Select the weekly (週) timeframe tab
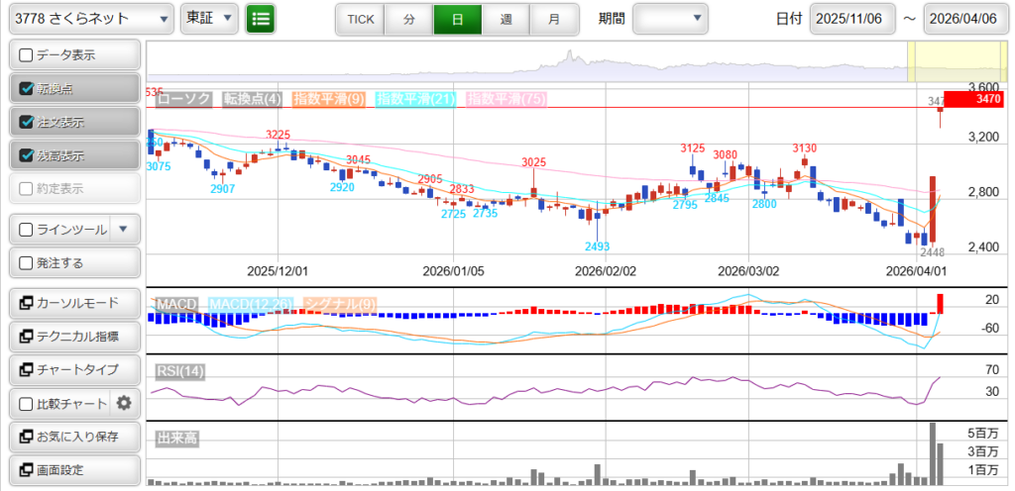This screenshot has width=1015, height=491. point(506,19)
